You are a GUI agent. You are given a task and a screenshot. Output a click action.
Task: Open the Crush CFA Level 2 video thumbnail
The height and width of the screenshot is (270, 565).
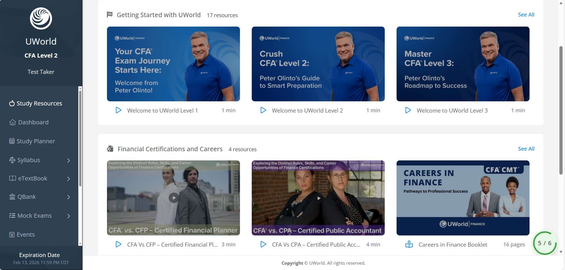pos(318,64)
